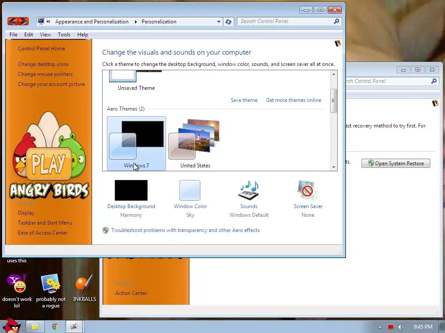The image size is (445, 333).
Task: Go forward with the right navigation arrow
Action: (x=23, y=21)
